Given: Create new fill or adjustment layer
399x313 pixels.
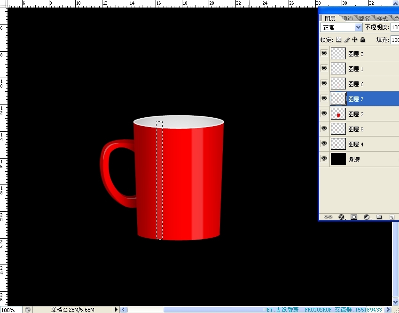Looking at the screenshot, I should (367, 217).
